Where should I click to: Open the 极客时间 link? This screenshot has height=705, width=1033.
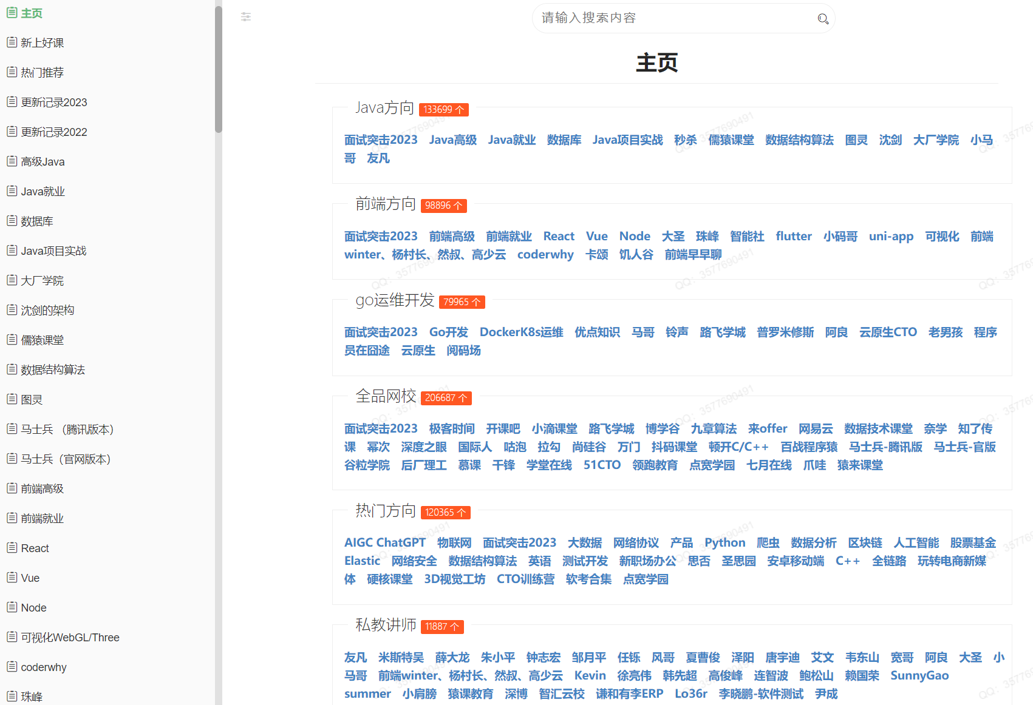click(452, 429)
